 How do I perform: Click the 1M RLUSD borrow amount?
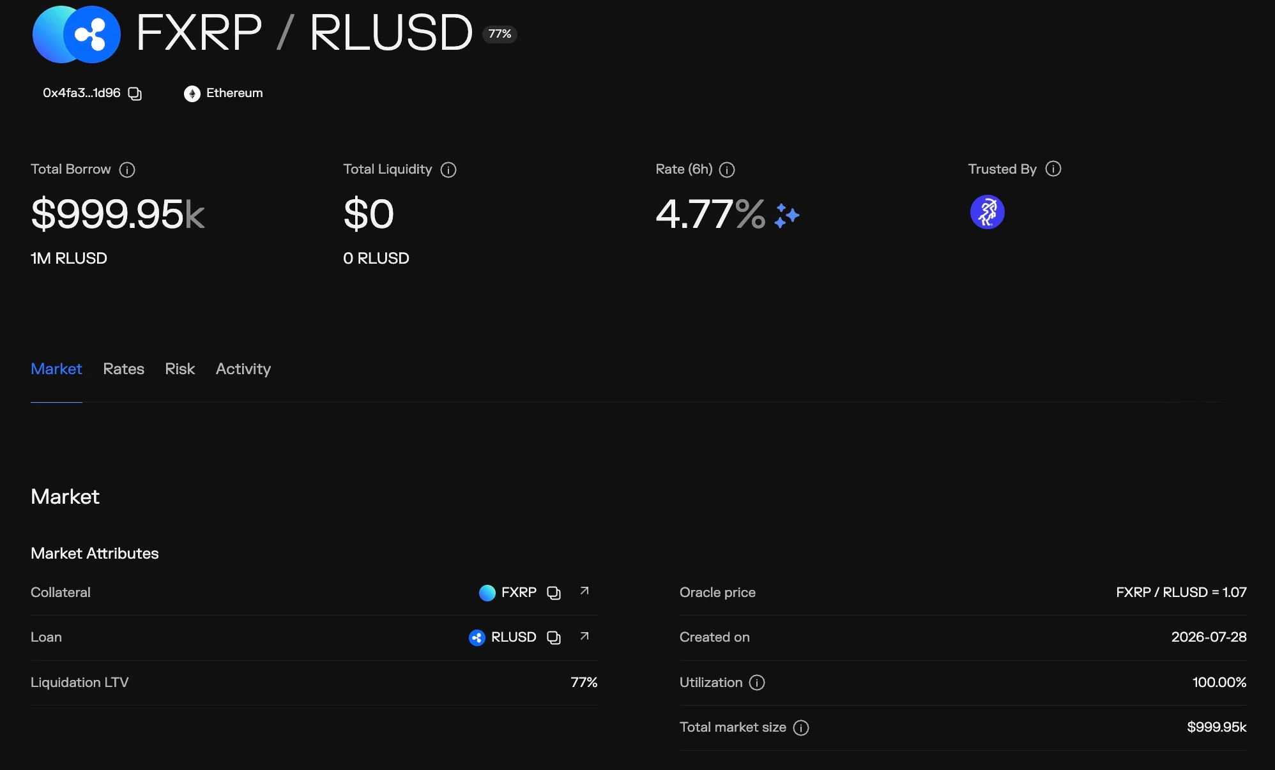pyautogui.click(x=69, y=259)
